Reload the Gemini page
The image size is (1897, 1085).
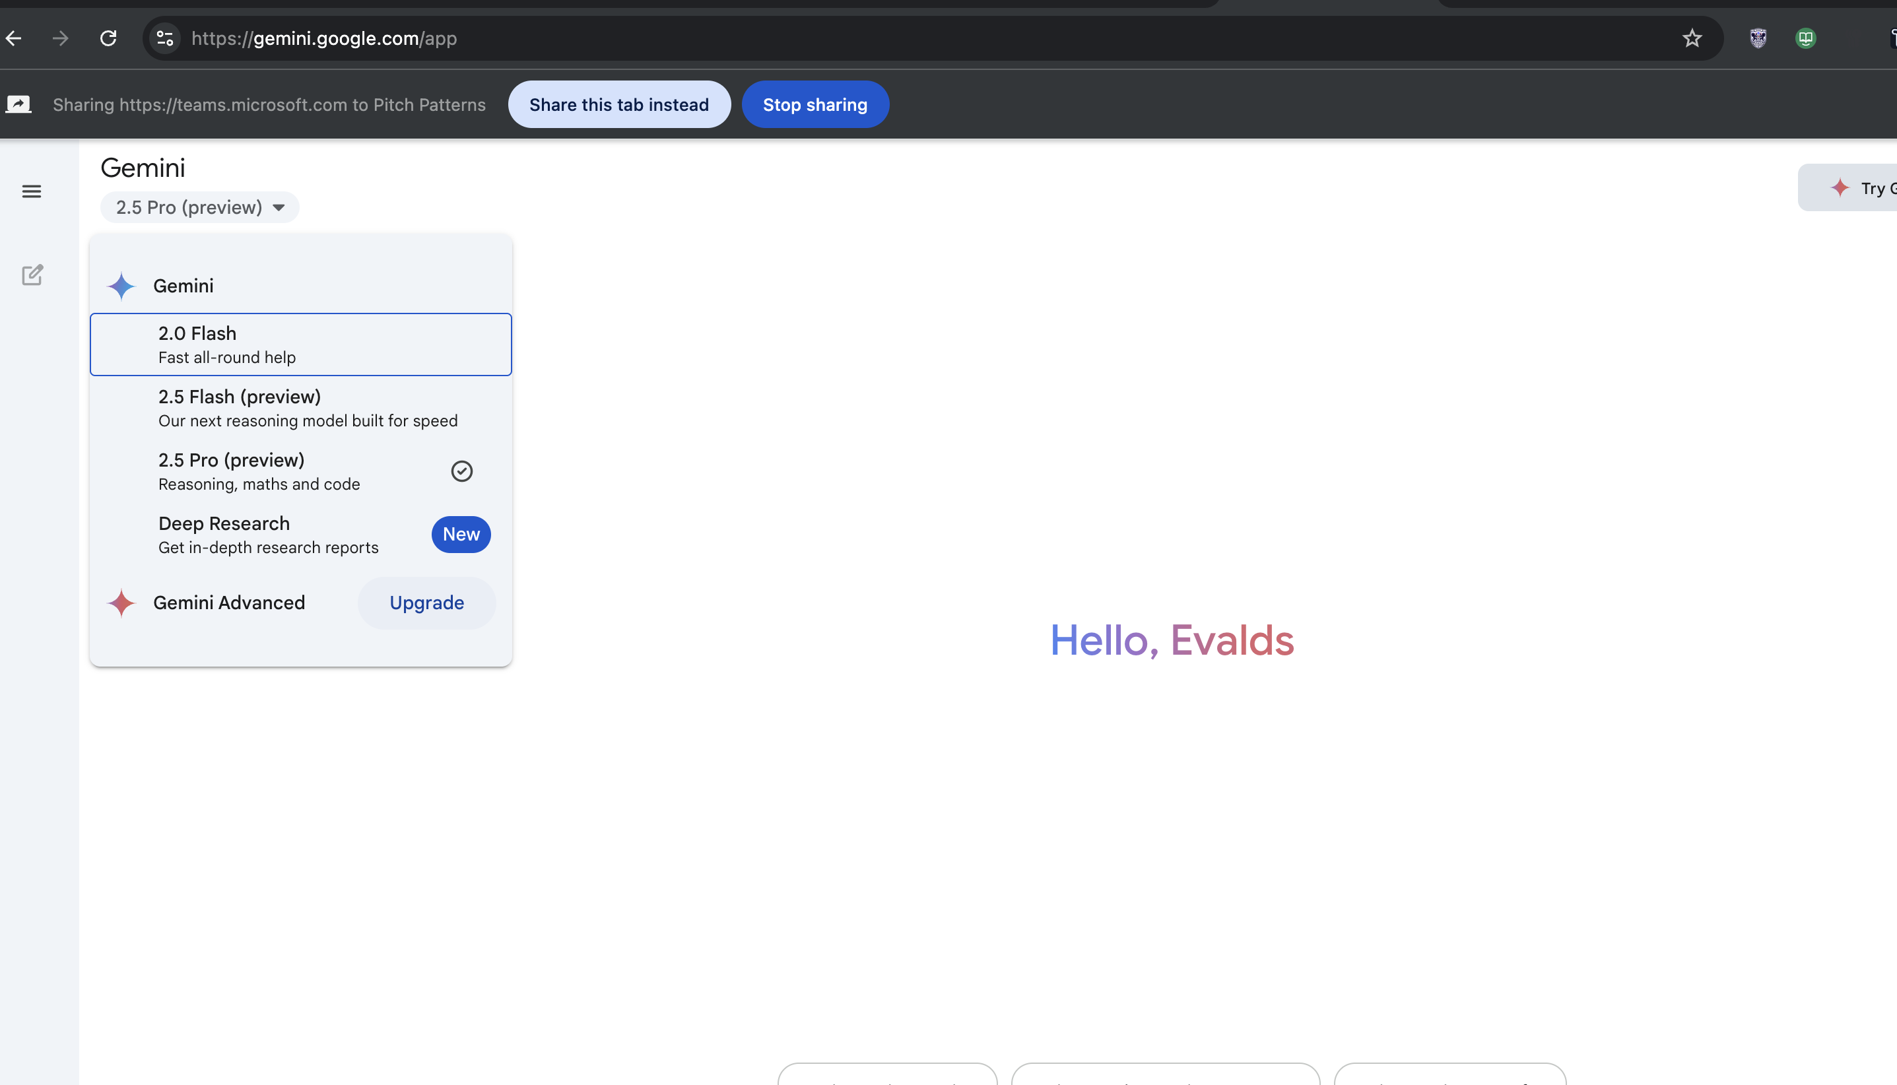pos(109,38)
